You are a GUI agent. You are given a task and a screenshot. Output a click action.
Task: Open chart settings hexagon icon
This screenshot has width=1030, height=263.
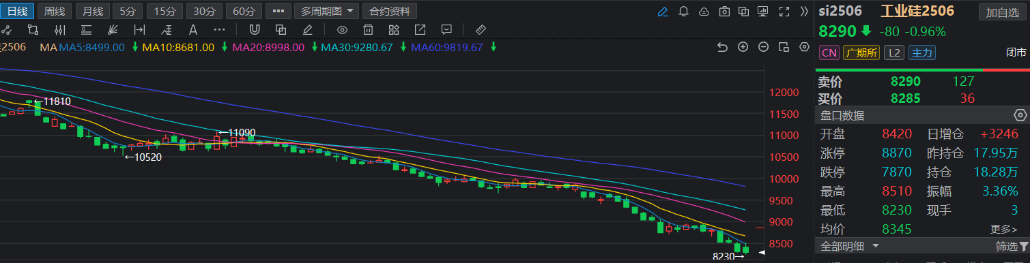(x=804, y=47)
